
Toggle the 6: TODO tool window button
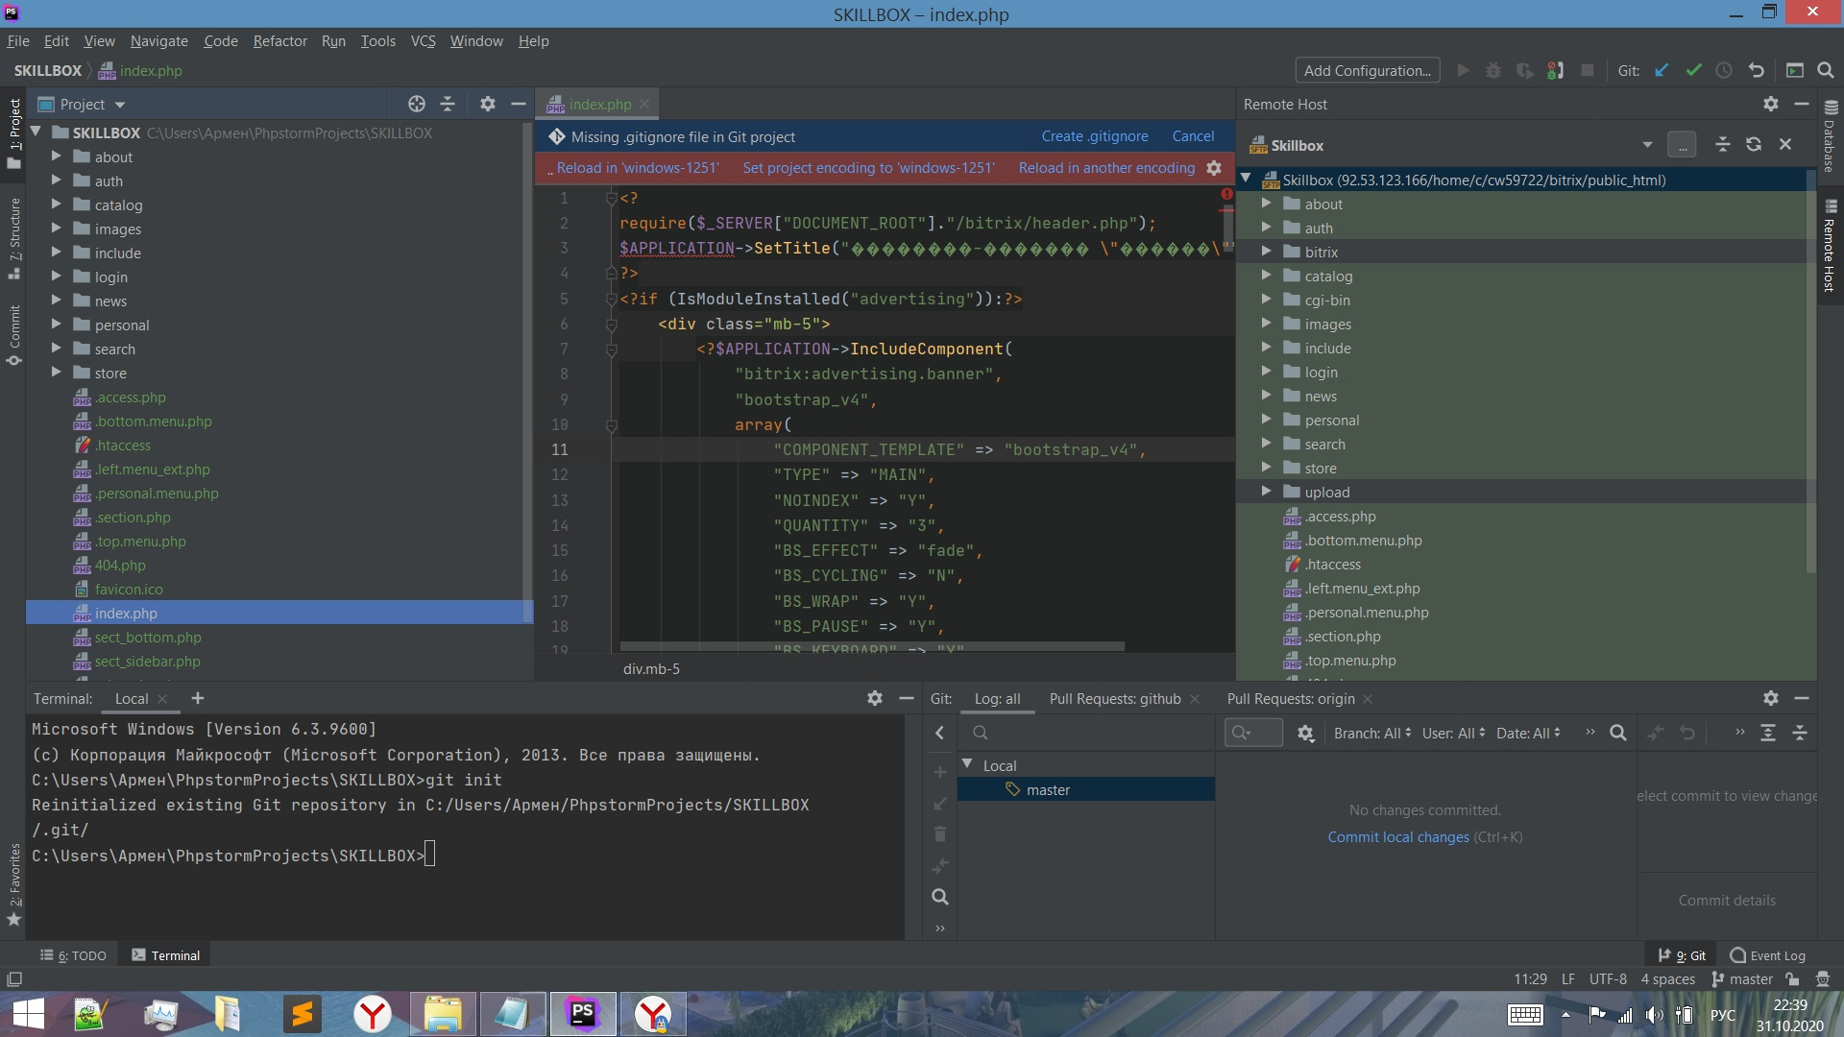(73, 955)
